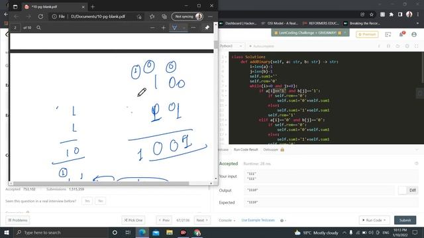Open OSI Model bookmark
The image size is (424, 238).
(280, 24)
